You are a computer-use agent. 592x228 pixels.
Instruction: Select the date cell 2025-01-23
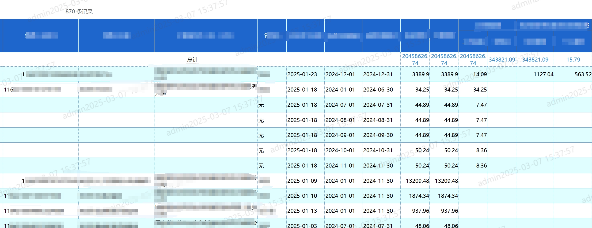pos(302,74)
